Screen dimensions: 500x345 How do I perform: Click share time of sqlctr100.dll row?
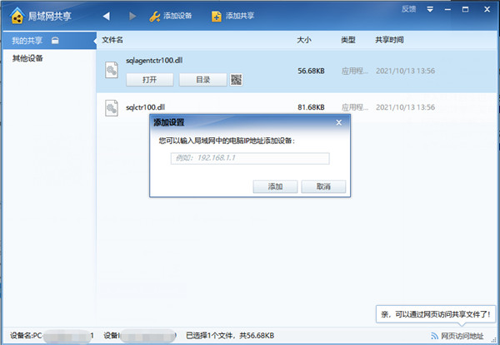(x=405, y=107)
